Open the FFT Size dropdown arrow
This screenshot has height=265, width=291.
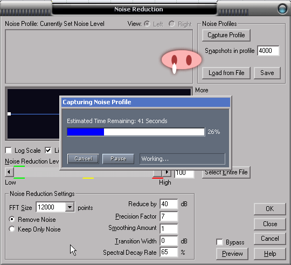[x=70, y=207]
